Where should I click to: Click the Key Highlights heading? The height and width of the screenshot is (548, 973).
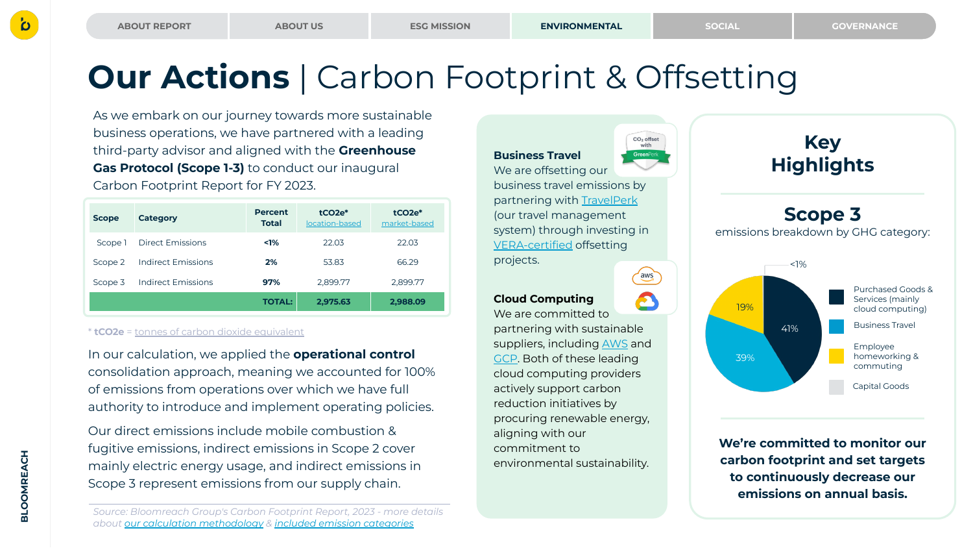[823, 153]
